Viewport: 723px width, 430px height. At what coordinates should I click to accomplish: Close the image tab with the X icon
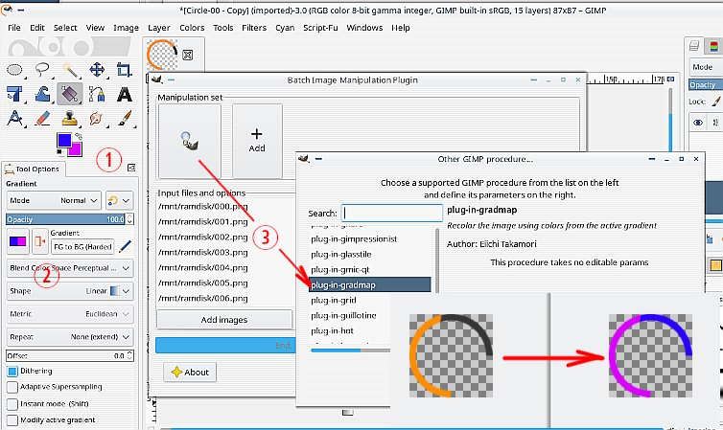click(187, 56)
